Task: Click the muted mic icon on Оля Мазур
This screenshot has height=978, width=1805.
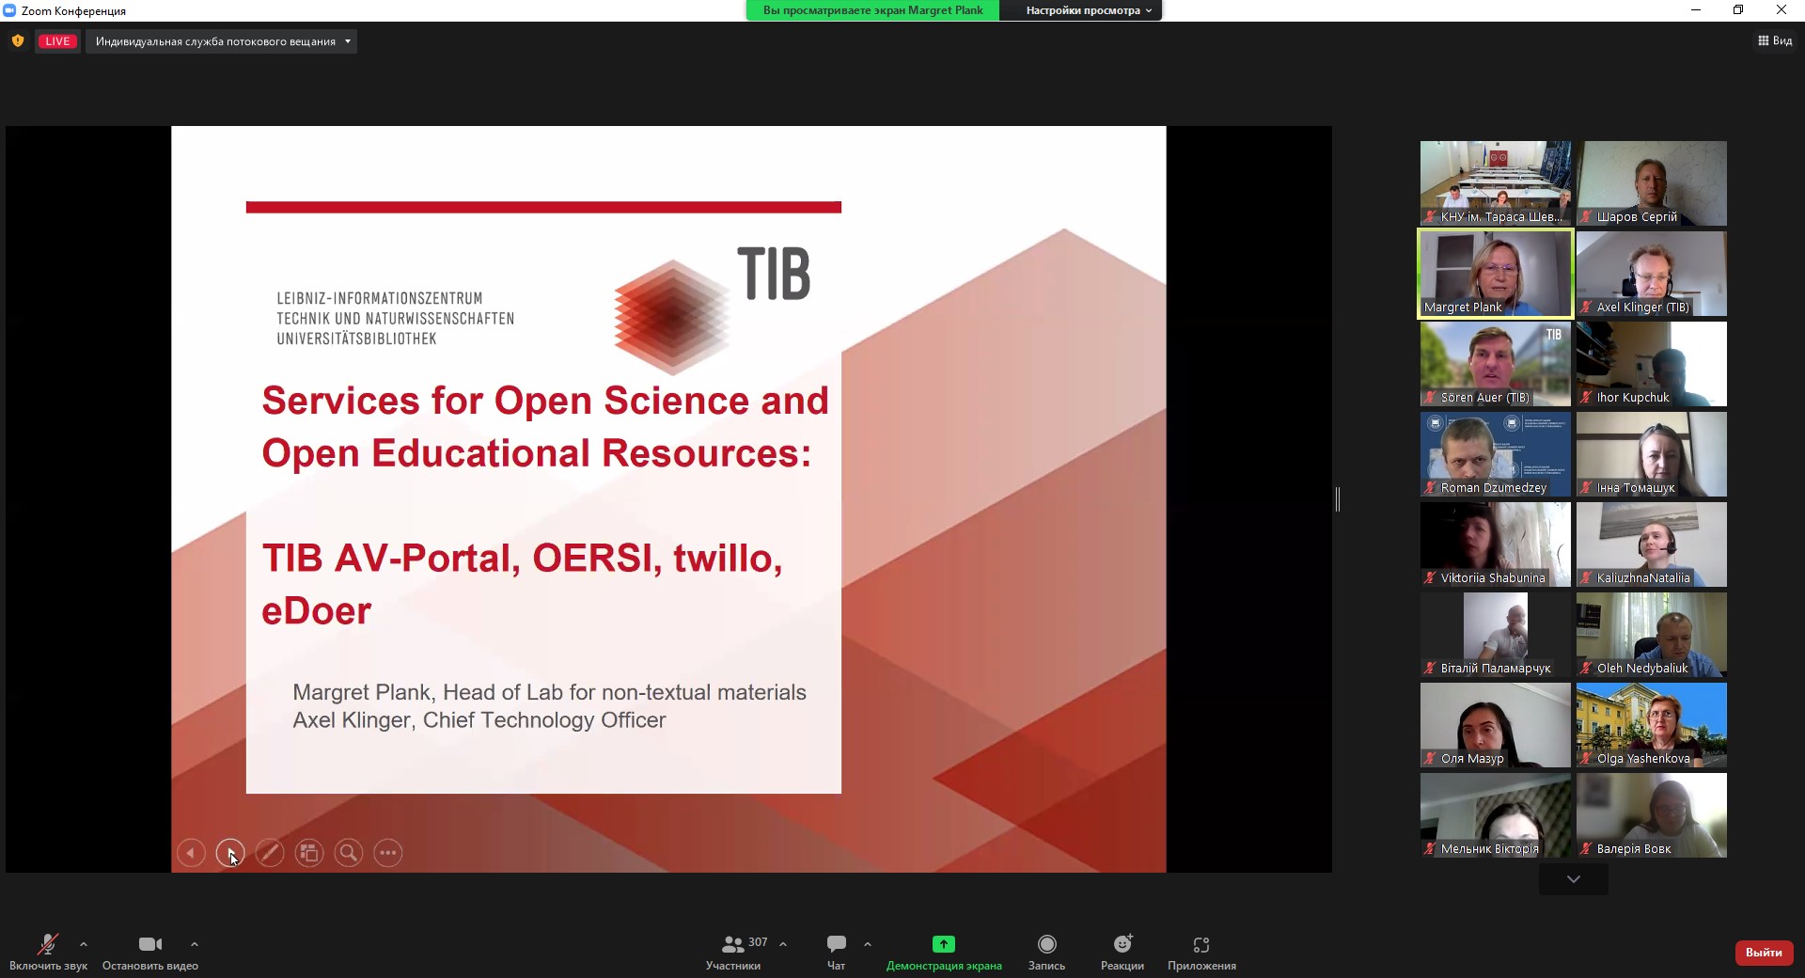Action: pos(1430,759)
